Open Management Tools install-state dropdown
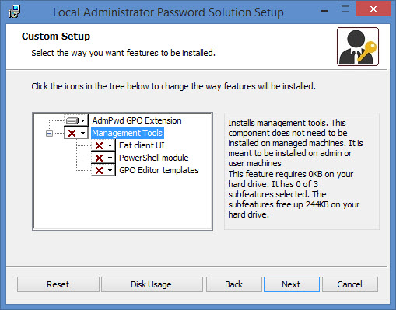Viewport: 396px width, 310px height. tap(75, 133)
